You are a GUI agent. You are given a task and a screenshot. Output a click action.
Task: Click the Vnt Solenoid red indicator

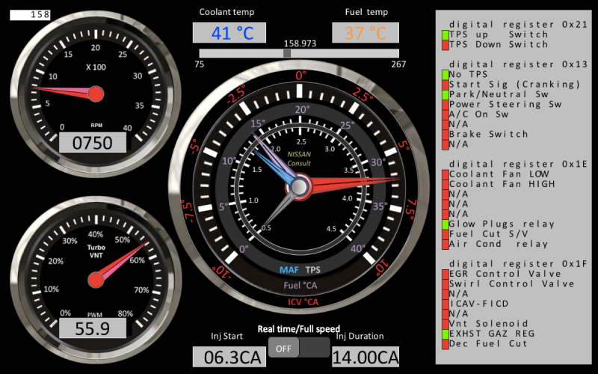pos(446,324)
